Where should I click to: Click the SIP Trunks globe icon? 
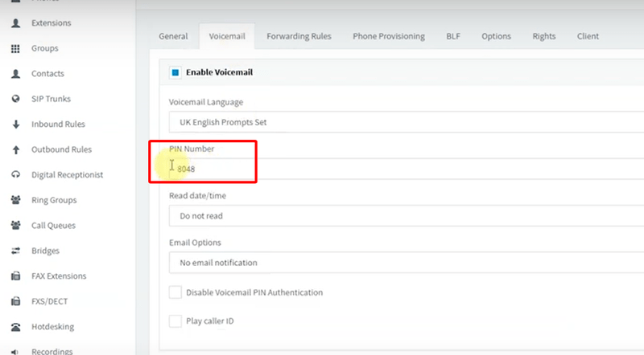point(15,99)
